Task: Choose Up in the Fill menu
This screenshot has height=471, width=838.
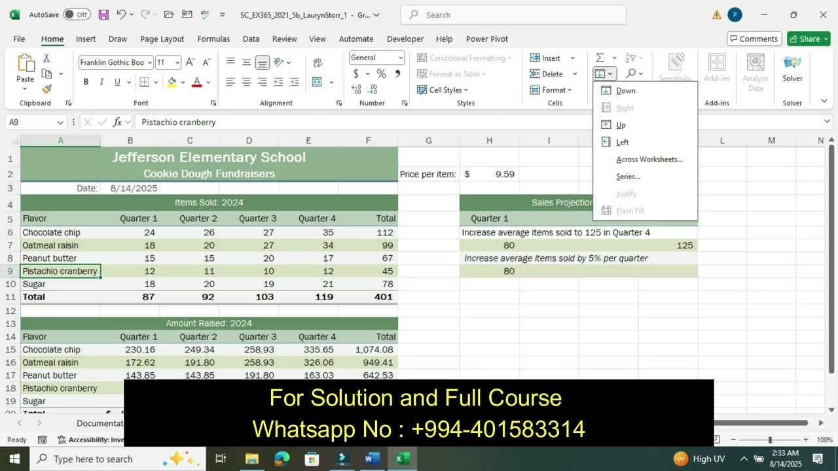Action: [x=621, y=125]
